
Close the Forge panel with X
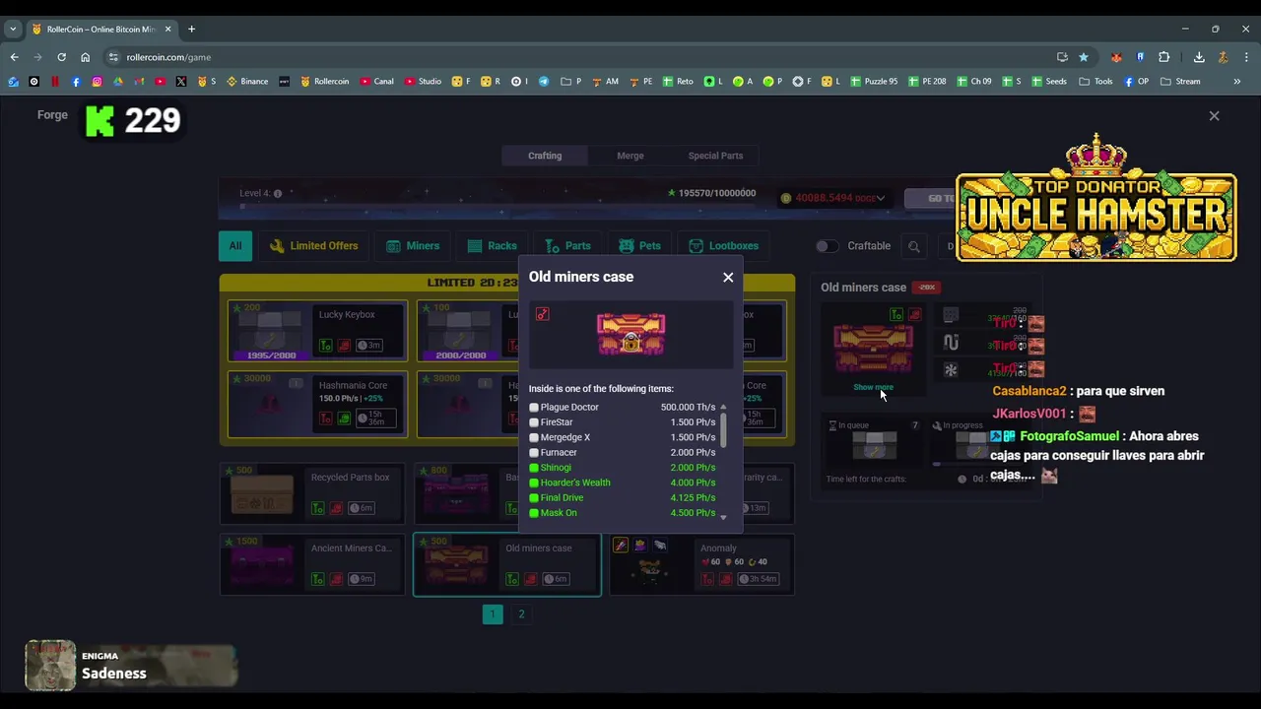tap(1214, 116)
